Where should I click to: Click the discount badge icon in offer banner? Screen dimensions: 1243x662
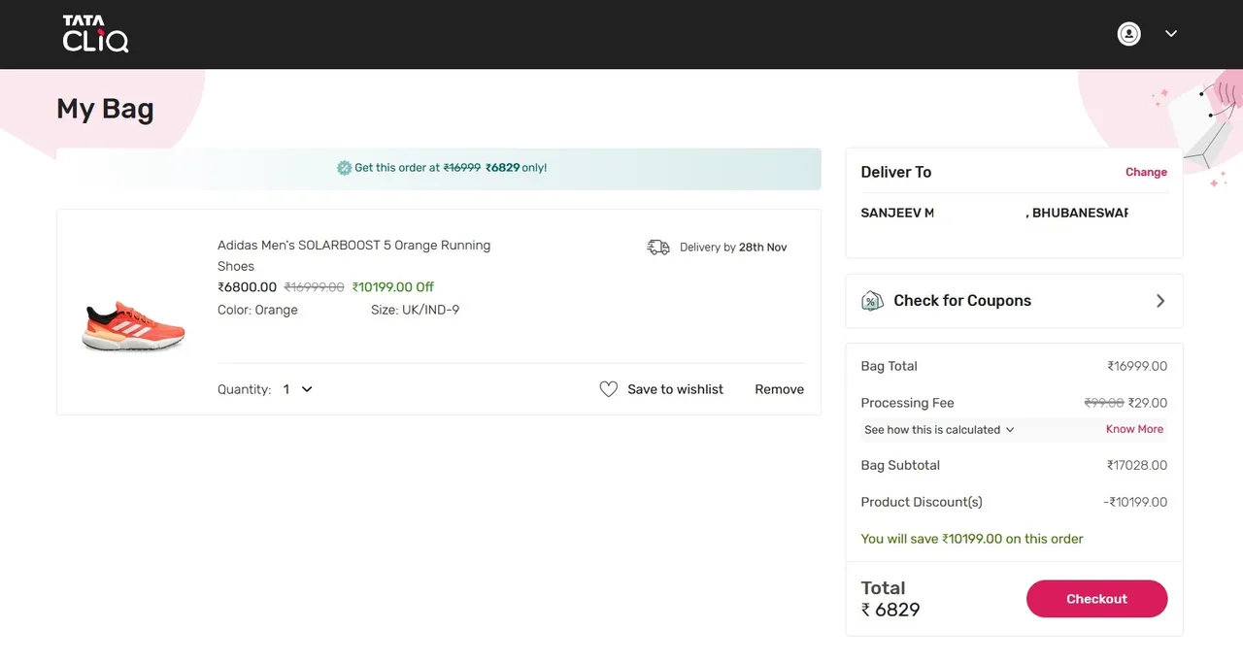click(344, 168)
